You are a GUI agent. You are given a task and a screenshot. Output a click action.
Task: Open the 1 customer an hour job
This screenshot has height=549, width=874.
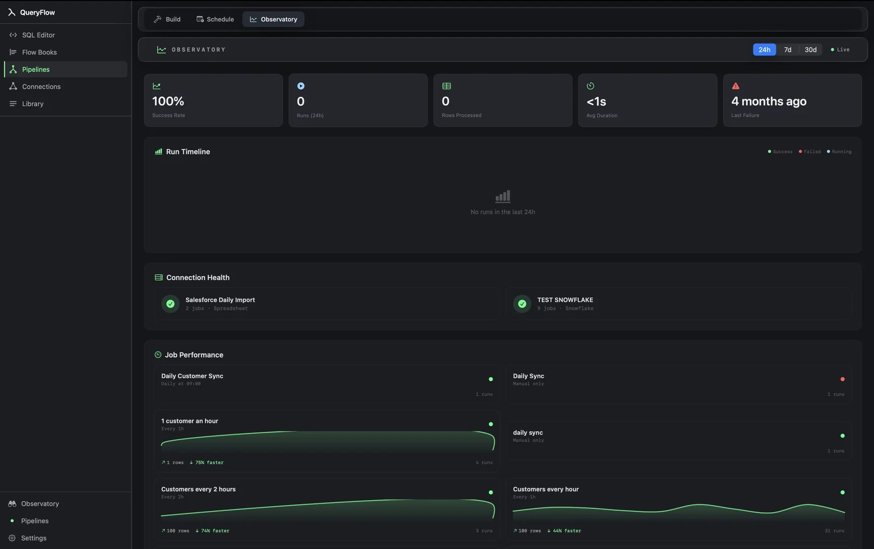(x=327, y=441)
